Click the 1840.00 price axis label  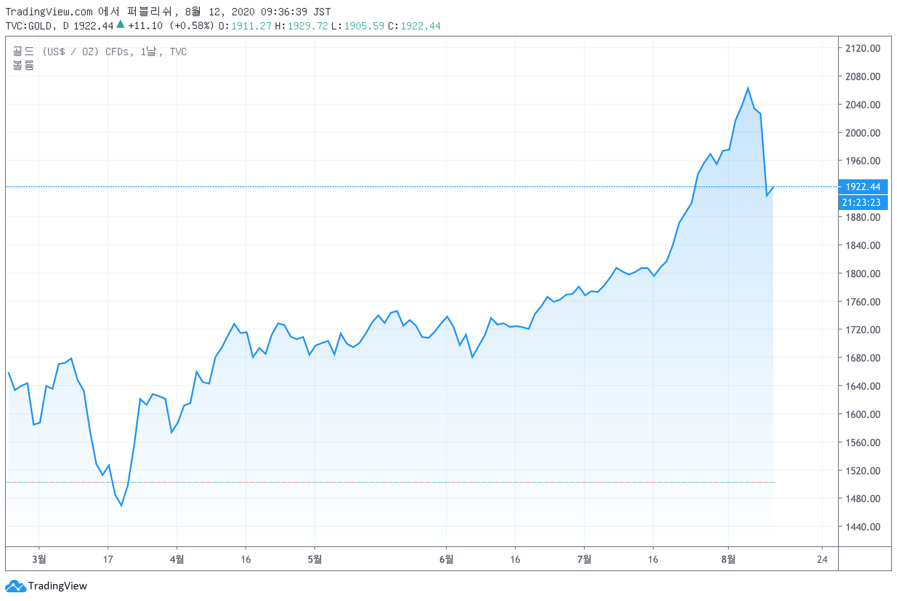863,246
